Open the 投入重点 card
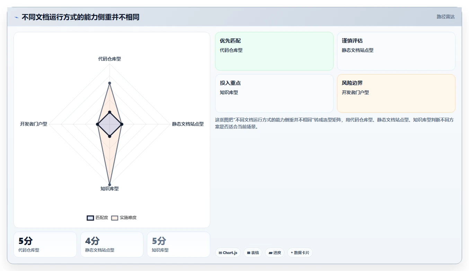 point(274,93)
